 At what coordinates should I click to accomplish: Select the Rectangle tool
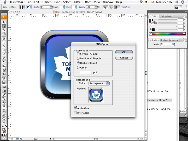click(4, 50)
